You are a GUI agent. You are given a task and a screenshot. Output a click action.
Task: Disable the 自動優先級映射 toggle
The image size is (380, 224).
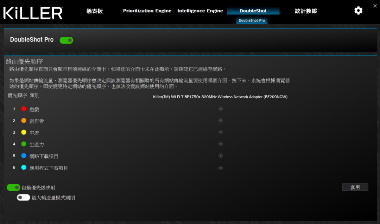pyautogui.click(x=14, y=188)
